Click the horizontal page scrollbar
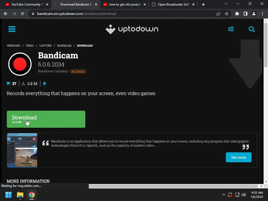 click(x=173, y=186)
